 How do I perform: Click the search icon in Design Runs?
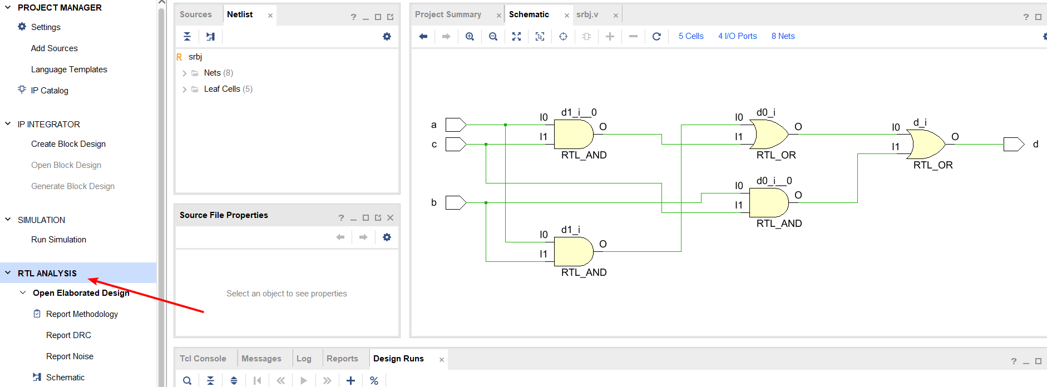point(187,380)
